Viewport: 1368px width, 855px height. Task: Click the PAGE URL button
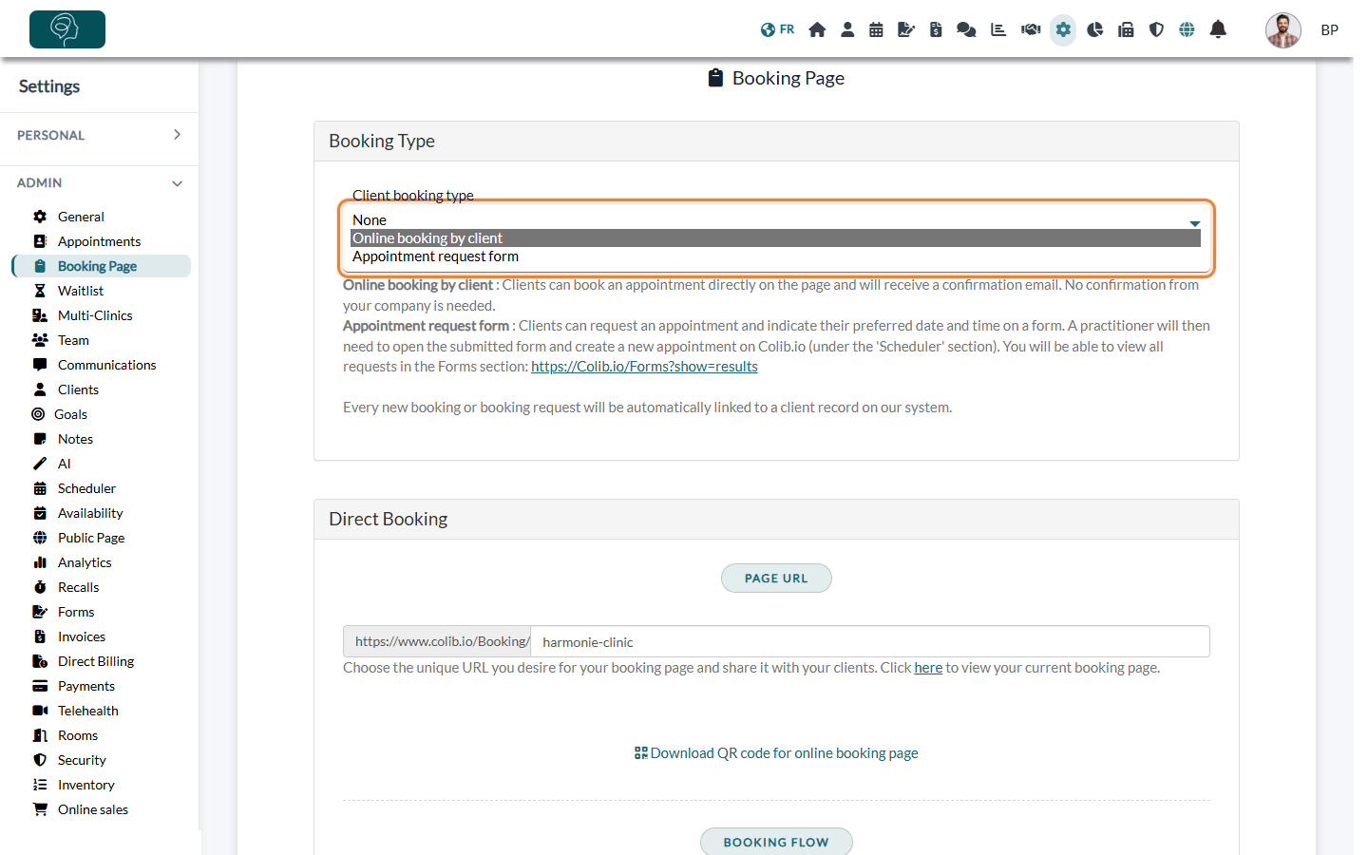pyautogui.click(x=776, y=579)
